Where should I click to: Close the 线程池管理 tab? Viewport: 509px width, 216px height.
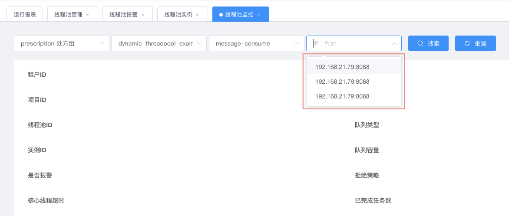point(87,15)
